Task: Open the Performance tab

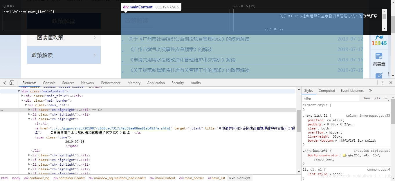Action: pos(111,83)
